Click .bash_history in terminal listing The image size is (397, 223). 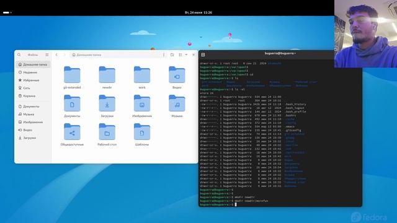[295, 104]
